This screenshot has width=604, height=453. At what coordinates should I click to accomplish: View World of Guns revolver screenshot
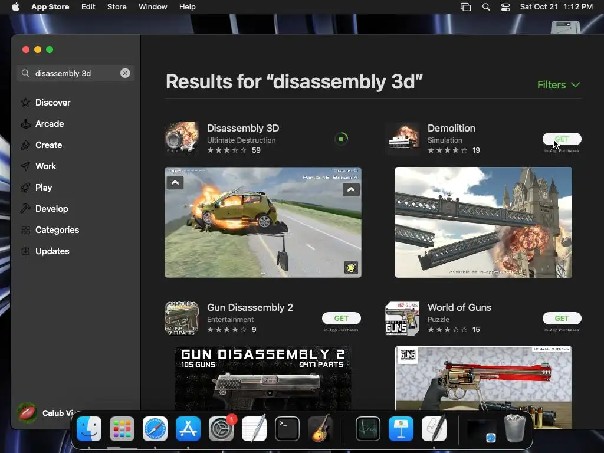tap(484, 378)
